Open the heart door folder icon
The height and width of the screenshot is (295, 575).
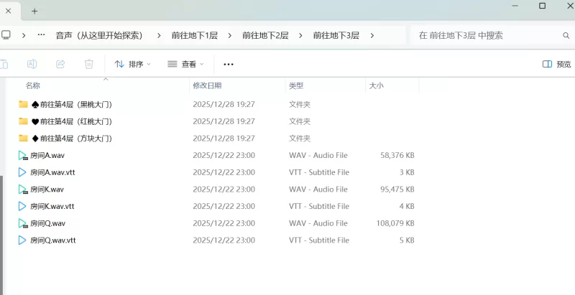(x=23, y=121)
